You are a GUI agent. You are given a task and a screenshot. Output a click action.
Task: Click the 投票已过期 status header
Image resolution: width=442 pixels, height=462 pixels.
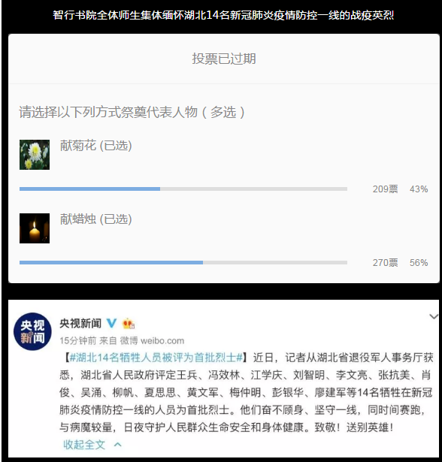click(x=224, y=59)
